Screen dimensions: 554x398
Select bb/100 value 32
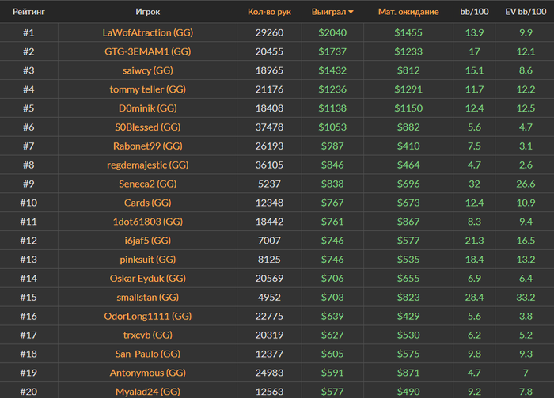click(x=474, y=184)
